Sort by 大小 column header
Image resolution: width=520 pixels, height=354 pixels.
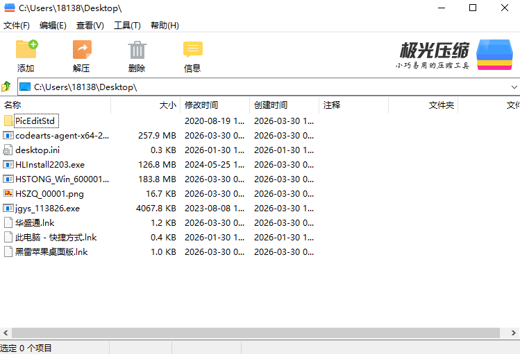[x=146, y=105]
